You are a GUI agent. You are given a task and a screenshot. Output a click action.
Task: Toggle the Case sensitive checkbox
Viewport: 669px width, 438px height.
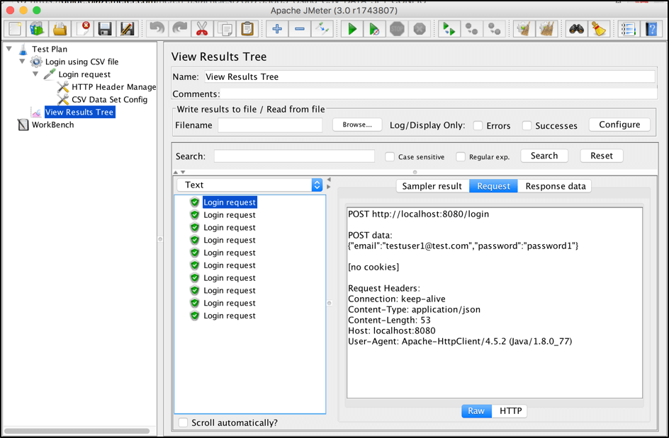point(390,157)
